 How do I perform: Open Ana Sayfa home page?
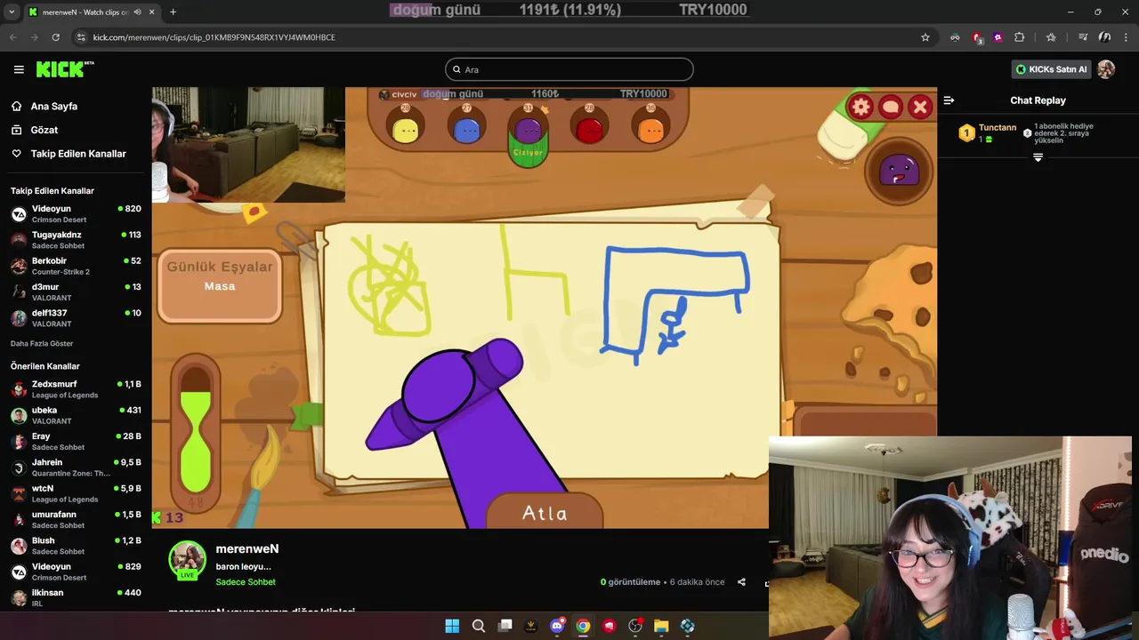pyautogui.click(x=53, y=106)
